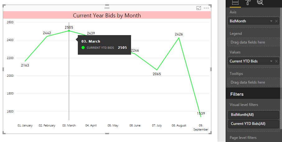Open Current YTD Bids field dropdown arrow
Image resolution: width=282 pixels, height=142 pixels.
click(x=271, y=61)
